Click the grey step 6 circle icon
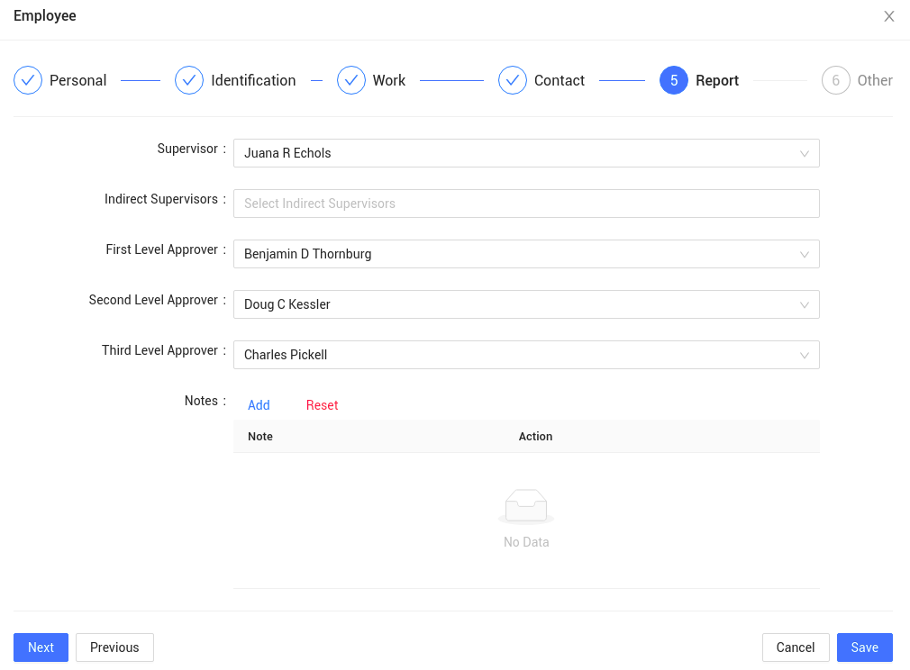Viewport: 910px width, 670px height. 834,80
